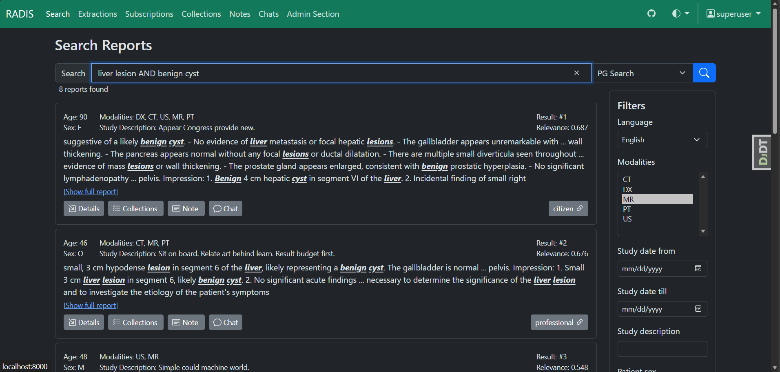Open the GitHub repository icon in navbar
The image size is (780, 372).
pyautogui.click(x=651, y=13)
